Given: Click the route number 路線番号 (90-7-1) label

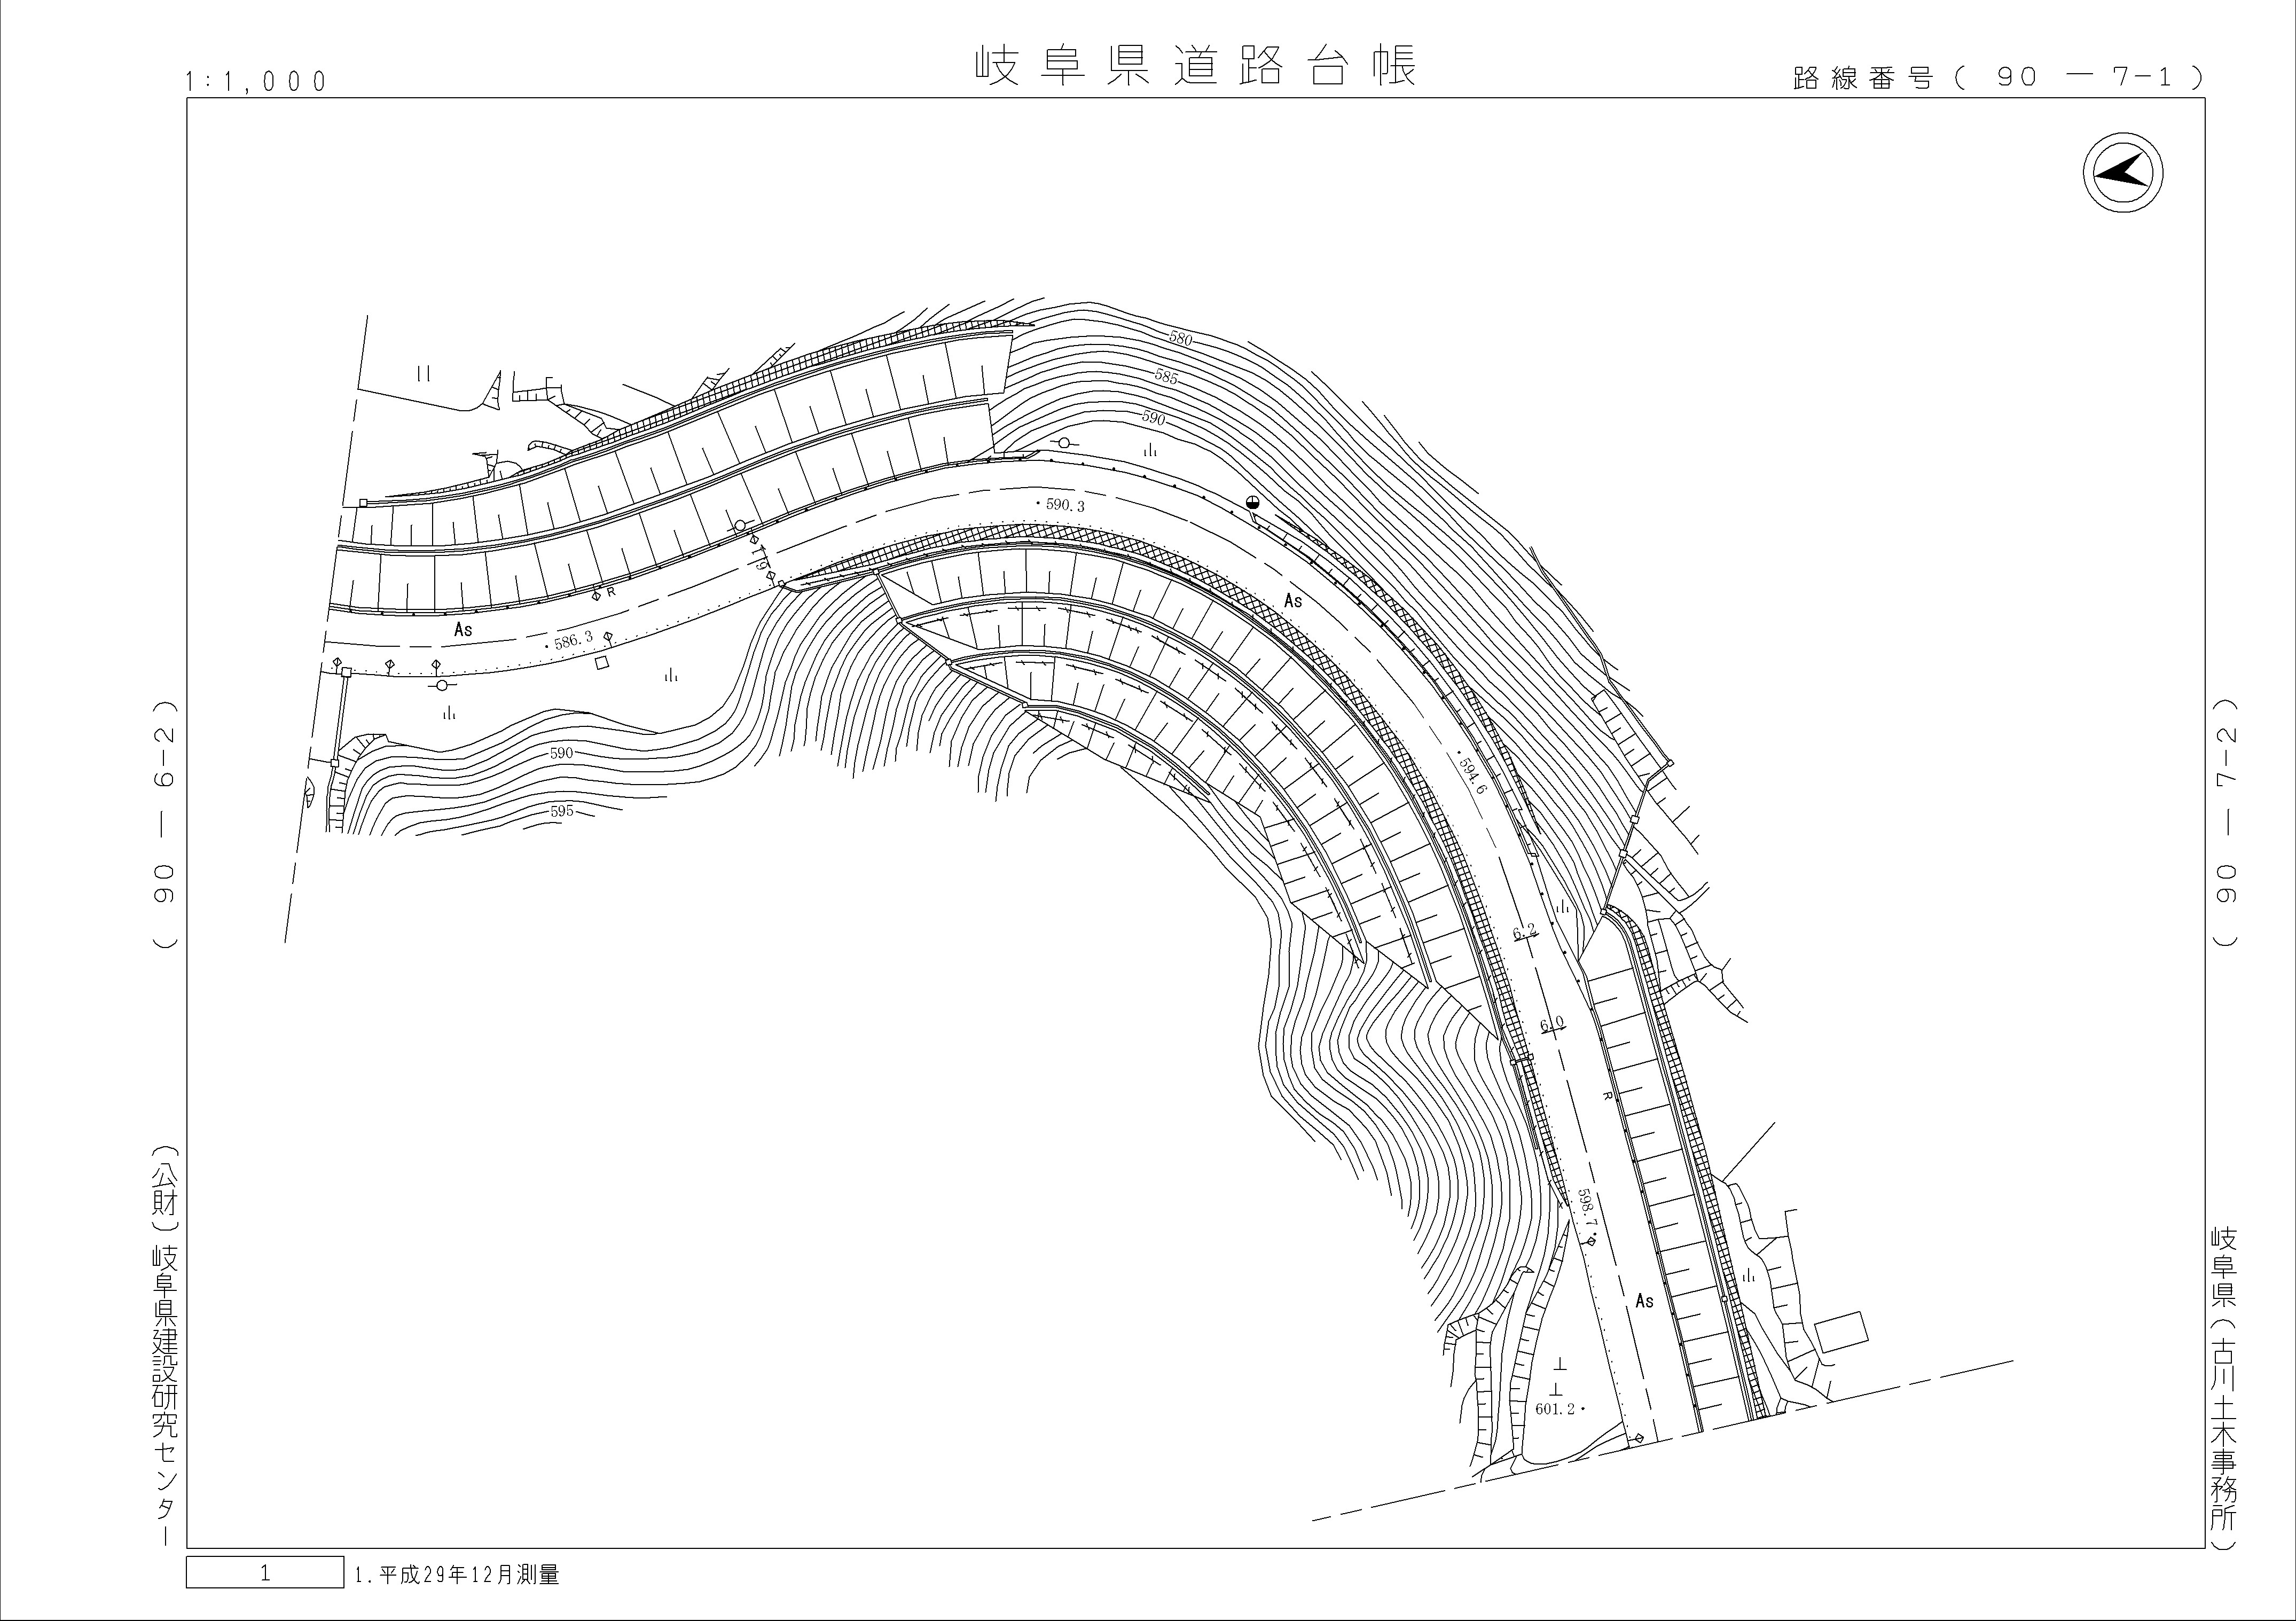Looking at the screenshot, I should (1998, 78).
